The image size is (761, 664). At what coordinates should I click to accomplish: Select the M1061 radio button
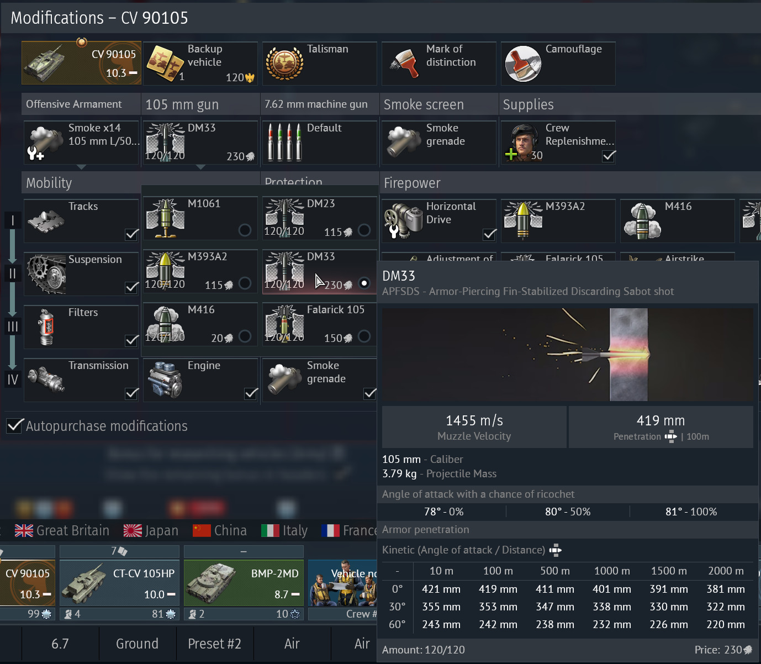tap(245, 230)
